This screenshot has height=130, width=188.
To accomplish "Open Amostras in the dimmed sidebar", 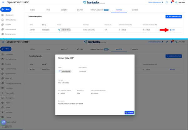I will (7, 113).
